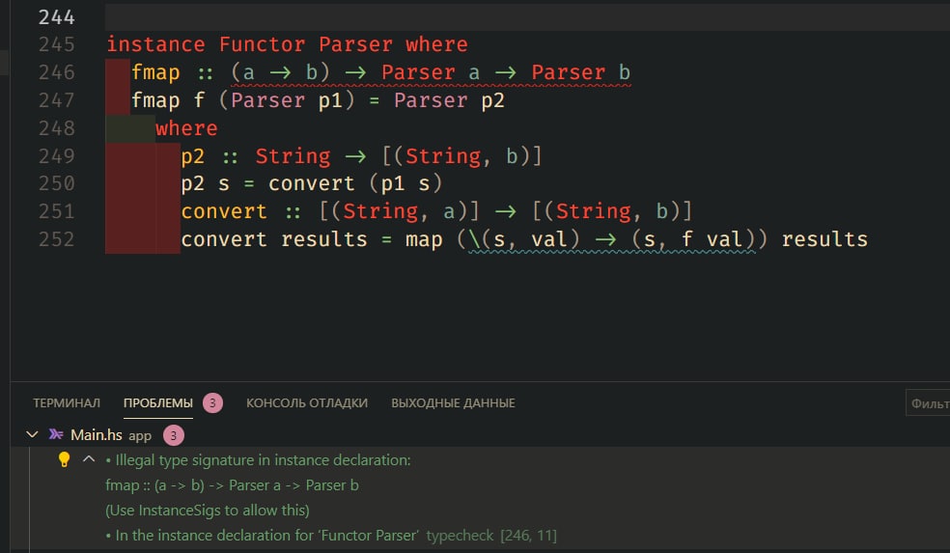
Task: Click the ПРОБЛЕМЫ tab count badge
Action: pyautogui.click(x=212, y=402)
